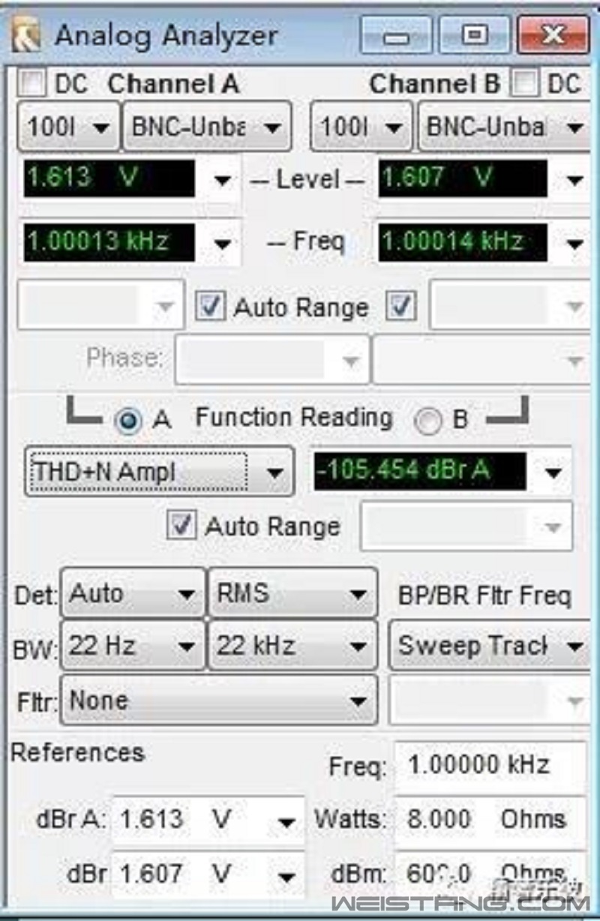Enable the Channel A DC checkbox

[32, 83]
